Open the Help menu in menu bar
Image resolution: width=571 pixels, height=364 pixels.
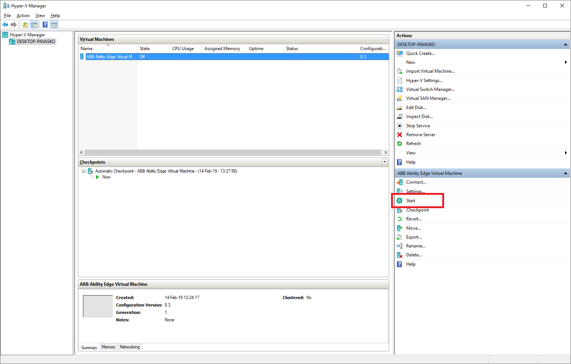click(55, 16)
